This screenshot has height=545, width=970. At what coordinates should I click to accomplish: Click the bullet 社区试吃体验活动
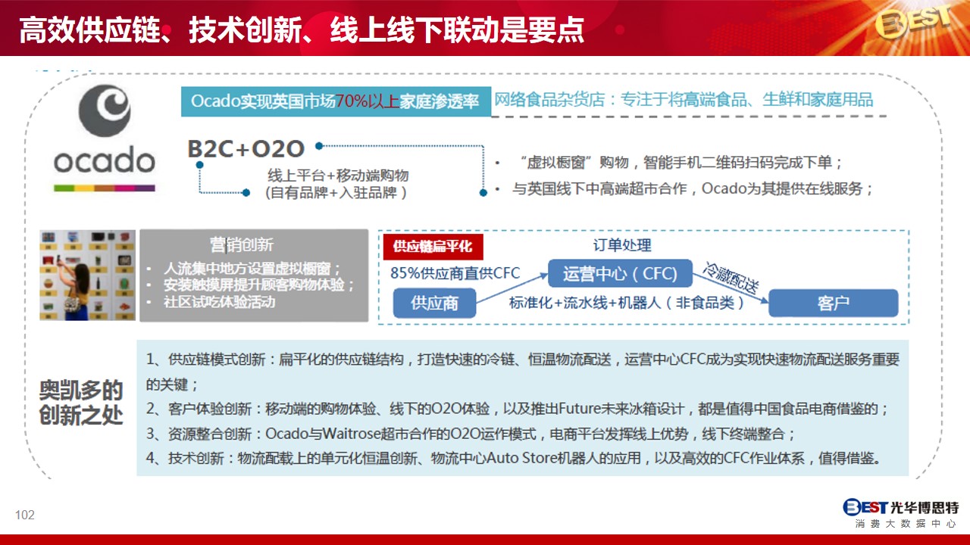point(211,302)
